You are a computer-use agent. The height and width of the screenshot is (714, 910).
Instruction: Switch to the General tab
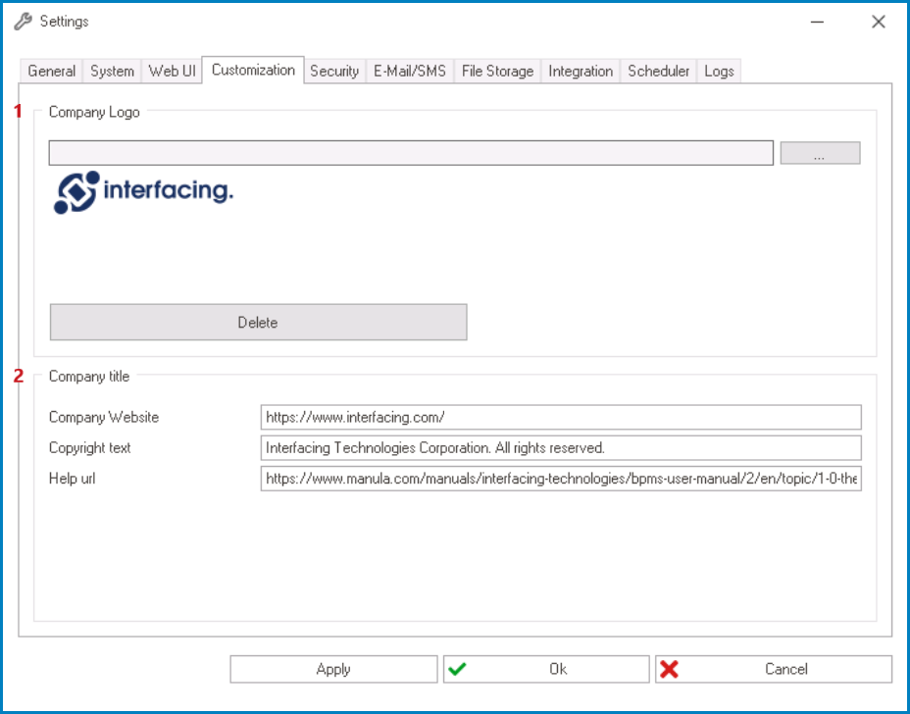point(51,71)
